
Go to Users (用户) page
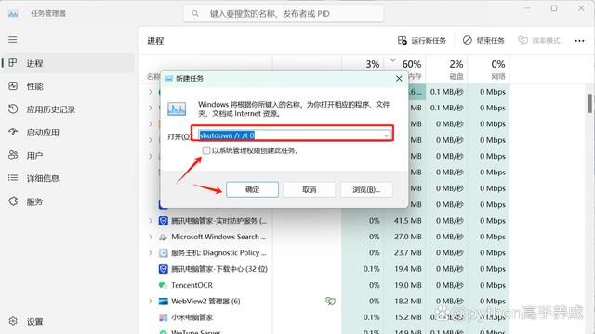tap(68, 155)
